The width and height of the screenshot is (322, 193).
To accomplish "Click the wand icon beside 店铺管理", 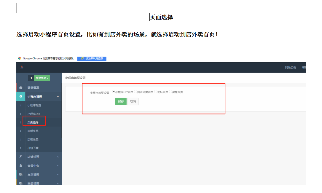I will click(x=21, y=157).
